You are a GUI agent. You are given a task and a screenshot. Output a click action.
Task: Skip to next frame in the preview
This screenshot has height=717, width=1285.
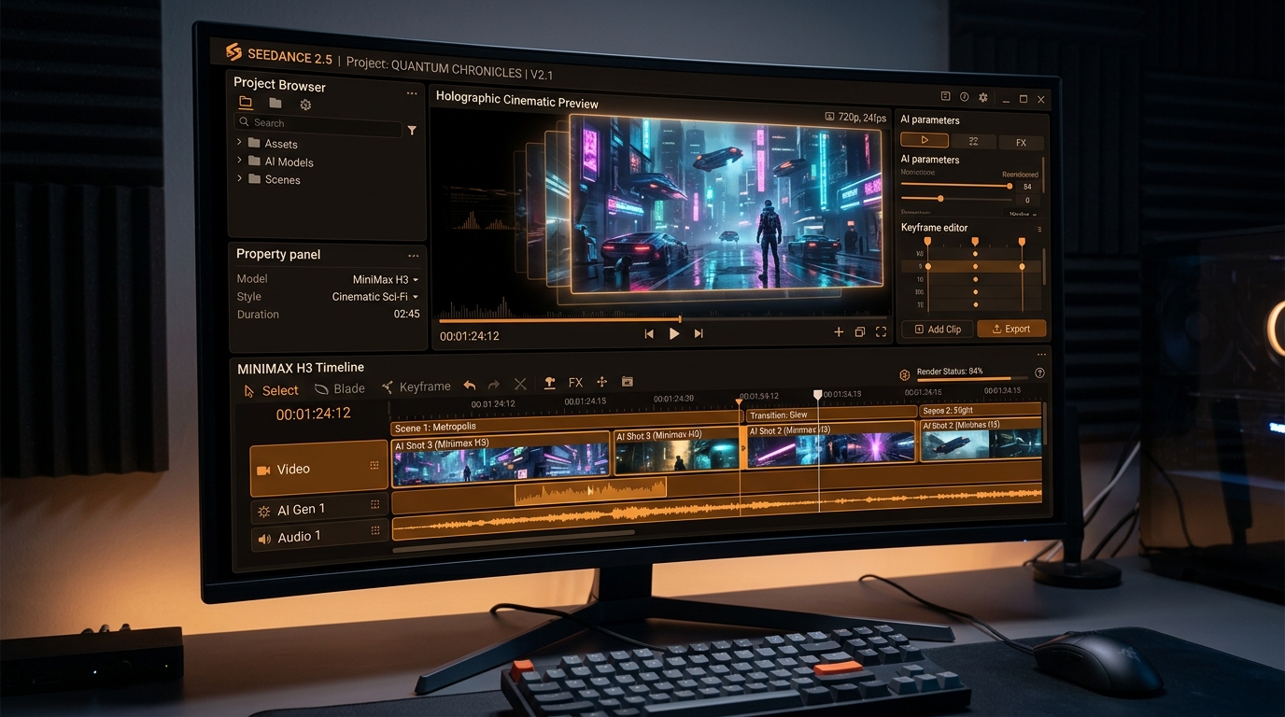[x=699, y=333]
